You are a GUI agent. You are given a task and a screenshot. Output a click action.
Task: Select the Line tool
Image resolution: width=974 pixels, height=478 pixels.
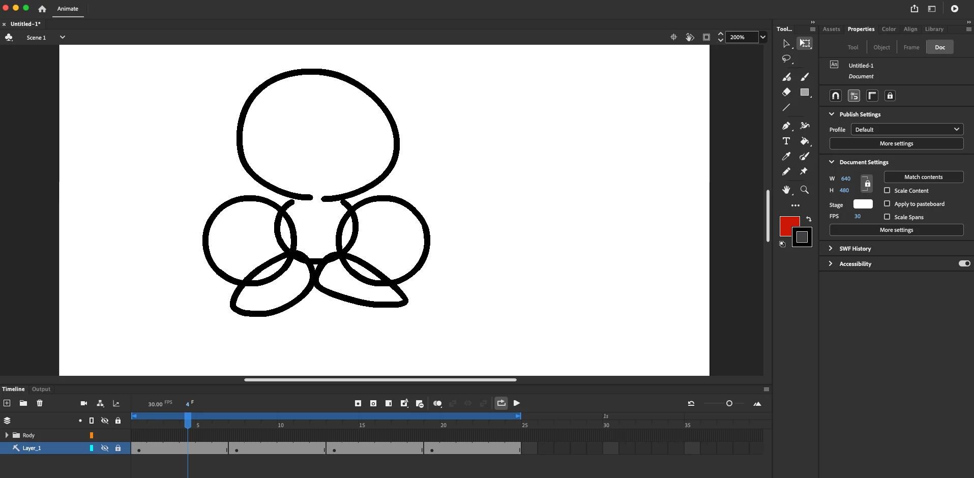point(786,108)
